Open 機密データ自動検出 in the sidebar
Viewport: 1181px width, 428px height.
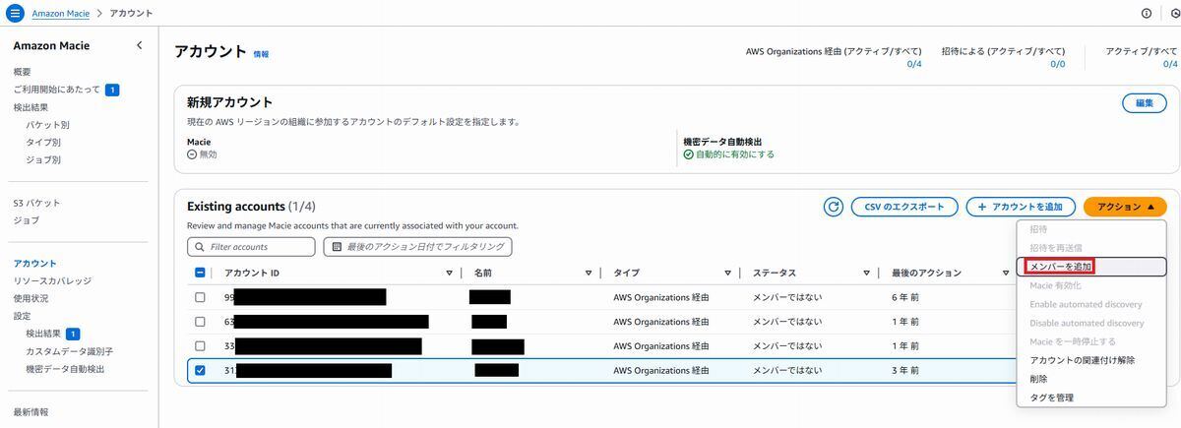pyautogui.click(x=65, y=369)
